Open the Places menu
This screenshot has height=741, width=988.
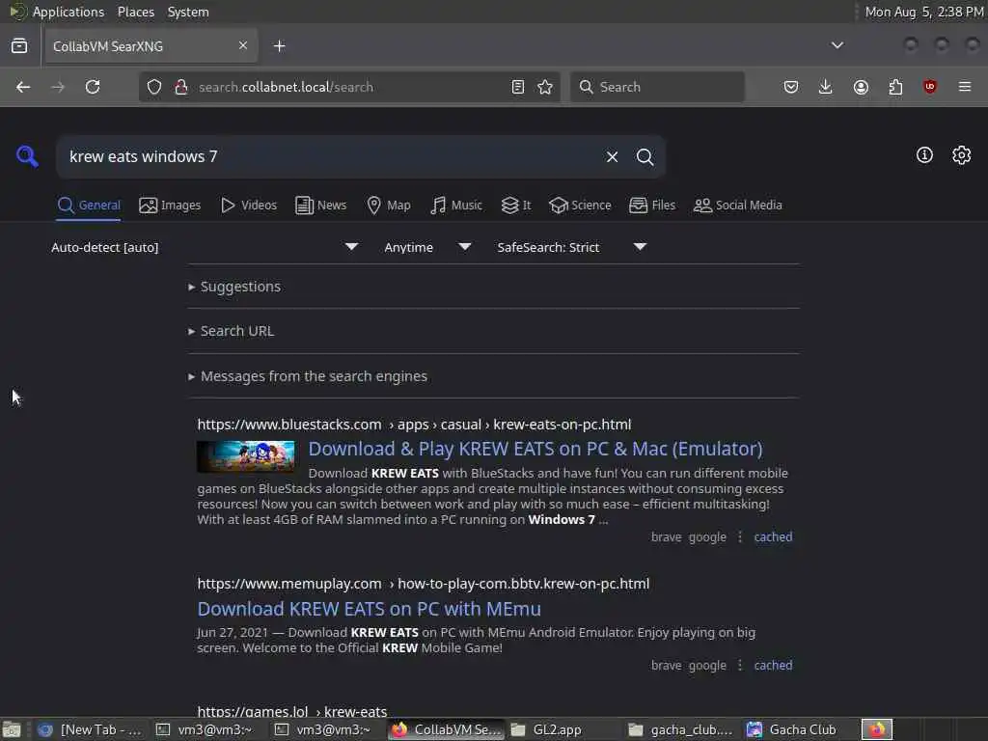[x=135, y=12]
